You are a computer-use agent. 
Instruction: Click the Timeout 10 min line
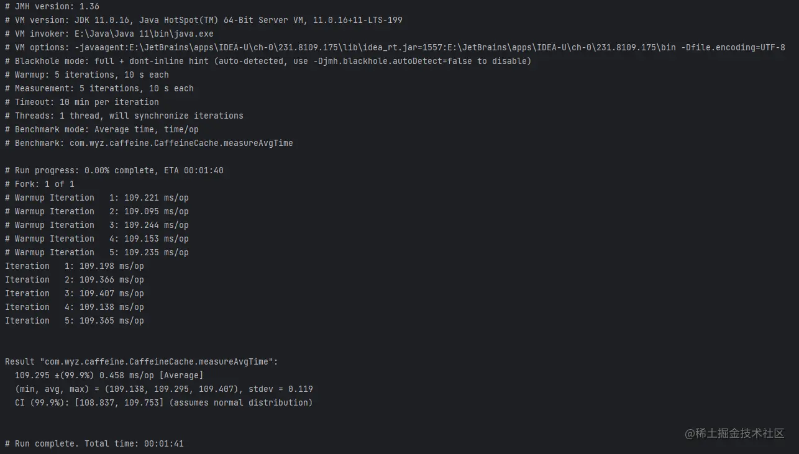[x=82, y=102]
